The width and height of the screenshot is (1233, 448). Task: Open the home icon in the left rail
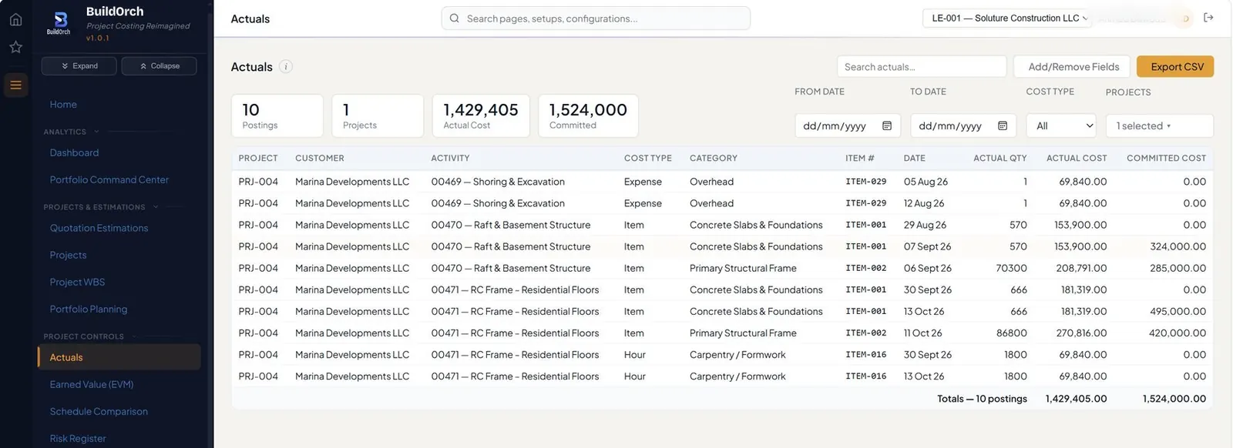click(x=15, y=19)
